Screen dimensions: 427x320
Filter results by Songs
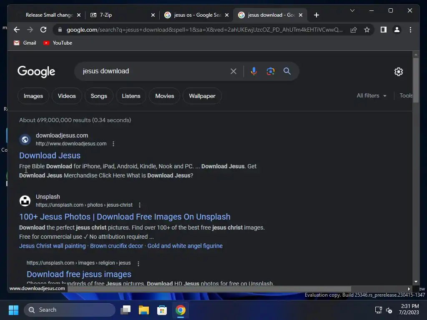(x=98, y=96)
